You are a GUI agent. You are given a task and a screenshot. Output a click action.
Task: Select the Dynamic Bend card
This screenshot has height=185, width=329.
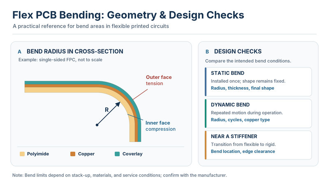(x=258, y=113)
